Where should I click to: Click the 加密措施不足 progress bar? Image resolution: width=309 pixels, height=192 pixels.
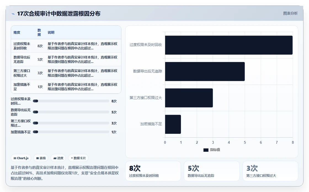tap(71, 132)
